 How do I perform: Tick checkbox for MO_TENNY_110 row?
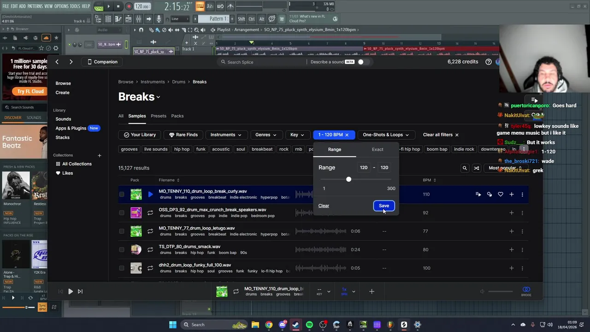[x=122, y=194]
